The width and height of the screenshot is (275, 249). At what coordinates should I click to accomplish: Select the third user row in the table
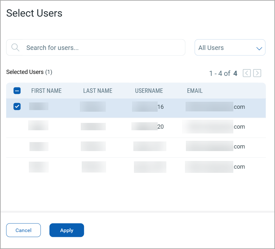click(136, 147)
